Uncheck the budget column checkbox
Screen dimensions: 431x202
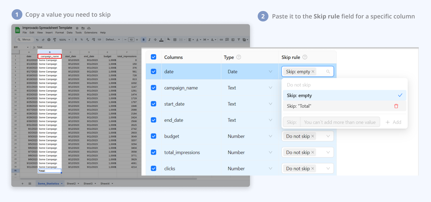coord(154,136)
